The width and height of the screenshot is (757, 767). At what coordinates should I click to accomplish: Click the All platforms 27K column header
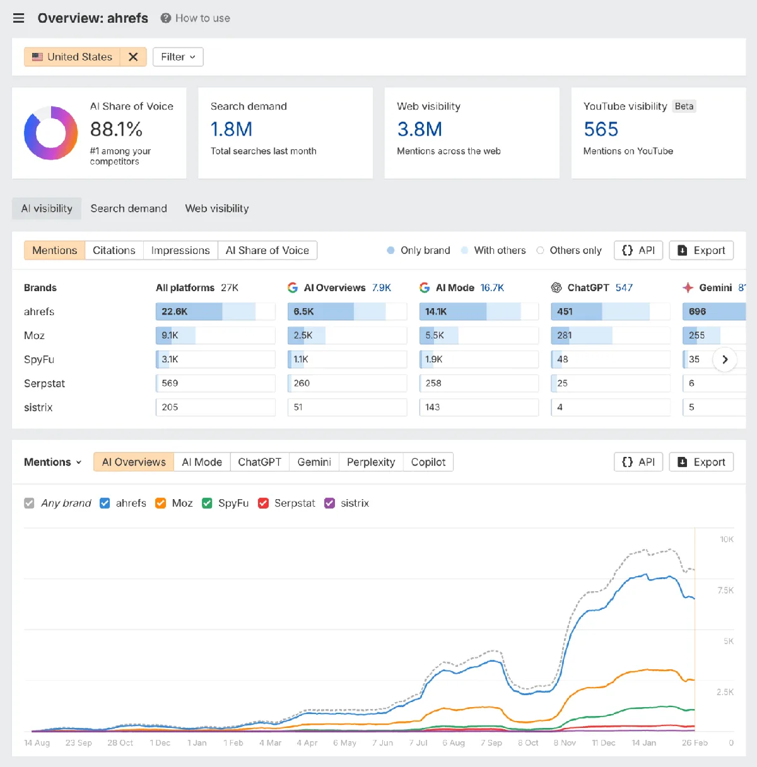[x=197, y=287]
